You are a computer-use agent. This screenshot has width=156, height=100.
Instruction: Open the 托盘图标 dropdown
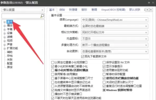click(115, 39)
